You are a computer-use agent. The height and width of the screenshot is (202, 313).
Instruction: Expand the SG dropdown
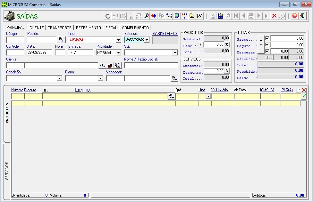click(175, 53)
